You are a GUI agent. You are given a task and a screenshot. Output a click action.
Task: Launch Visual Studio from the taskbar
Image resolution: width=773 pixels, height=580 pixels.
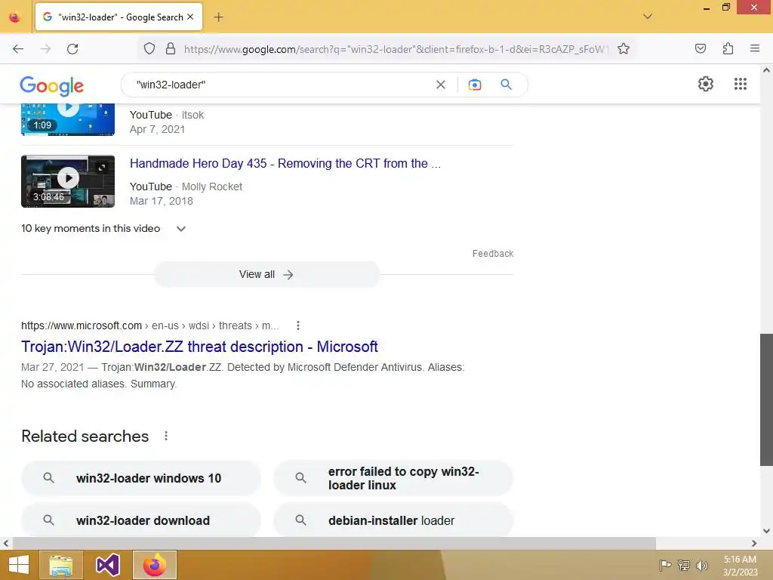(x=108, y=565)
